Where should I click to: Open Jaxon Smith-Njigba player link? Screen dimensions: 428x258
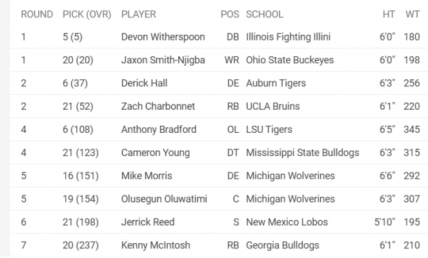pos(163,60)
